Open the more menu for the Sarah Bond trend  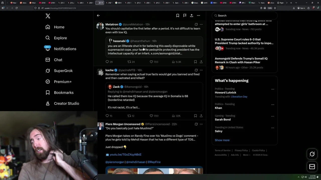[273, 116]
